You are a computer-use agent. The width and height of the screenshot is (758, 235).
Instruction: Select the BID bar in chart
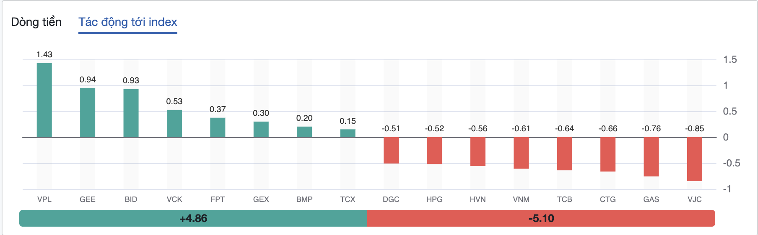pos(131,113)
